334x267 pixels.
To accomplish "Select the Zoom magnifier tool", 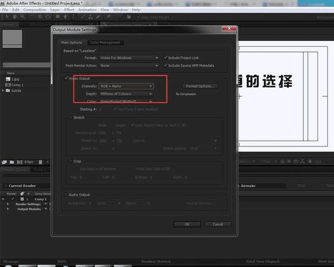I will (x=23, y=17).
